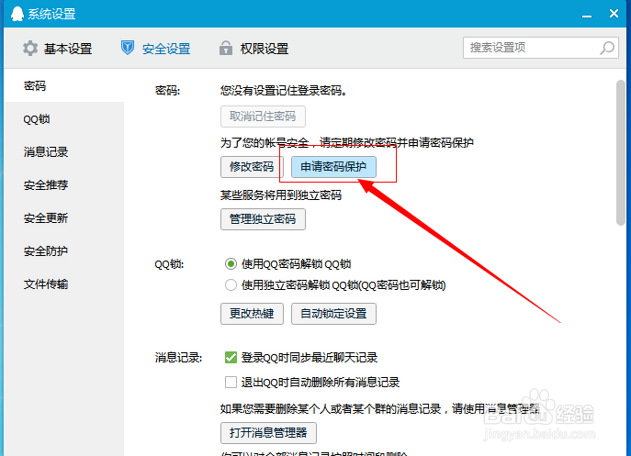Open 安全更新 in the left sidebar
Viewport: 631px width, 456px height.
[64, 218]
